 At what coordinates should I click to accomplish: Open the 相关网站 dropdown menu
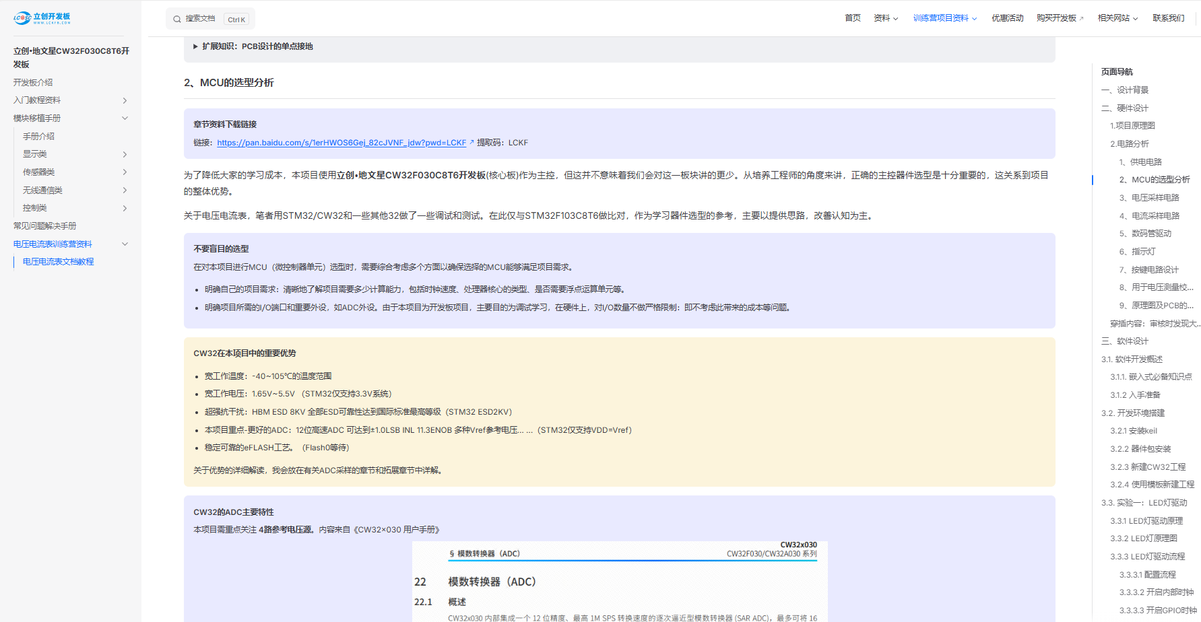click(x=1117, y=18)
